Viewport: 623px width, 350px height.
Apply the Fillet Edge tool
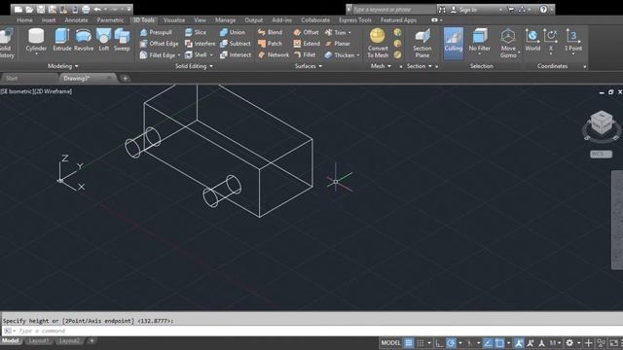[x=158, y=55]
